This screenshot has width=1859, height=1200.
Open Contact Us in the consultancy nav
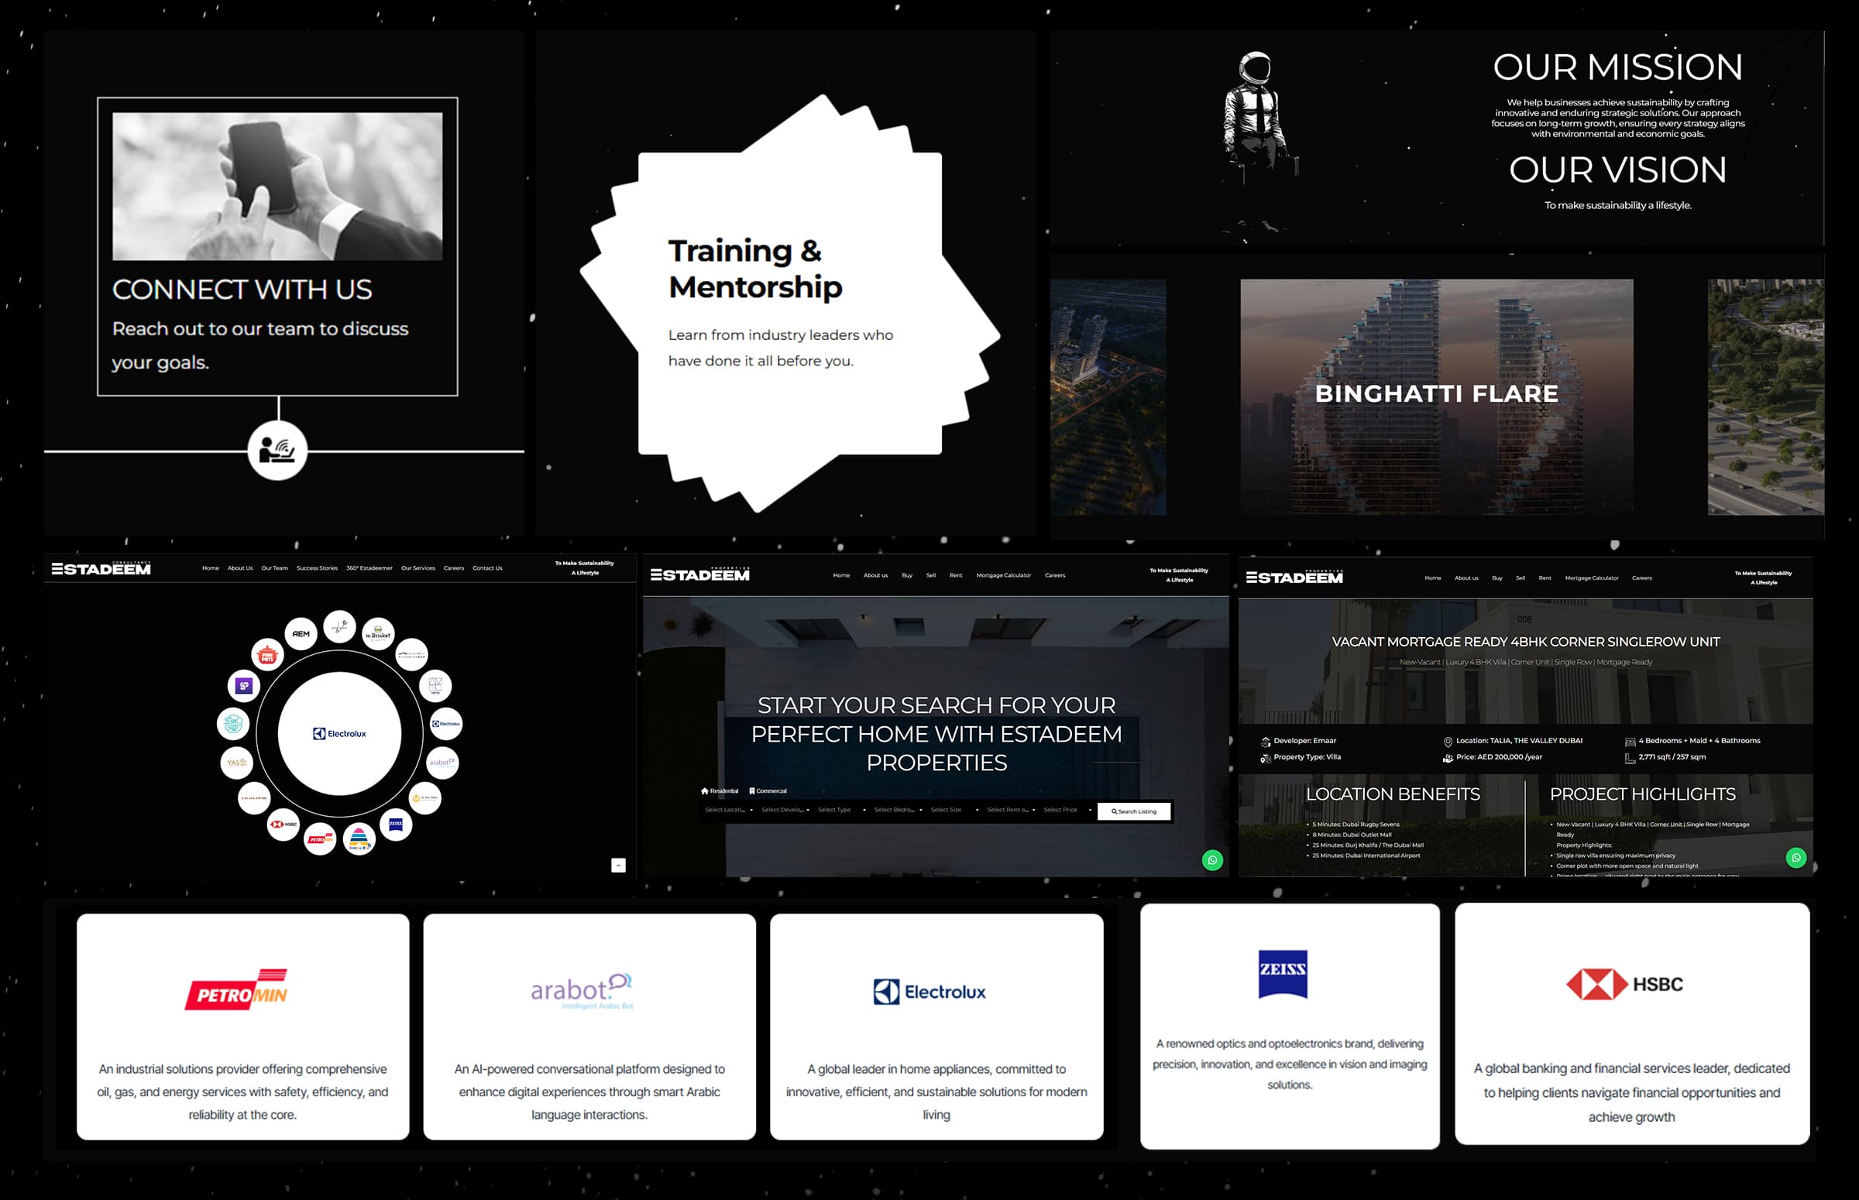(x=487, y=568)
